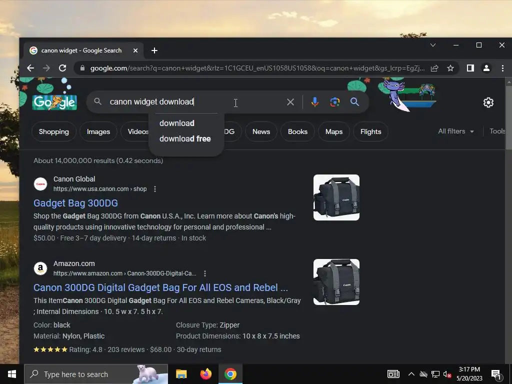Click the Chrome taskbar icon

point(230,374)
